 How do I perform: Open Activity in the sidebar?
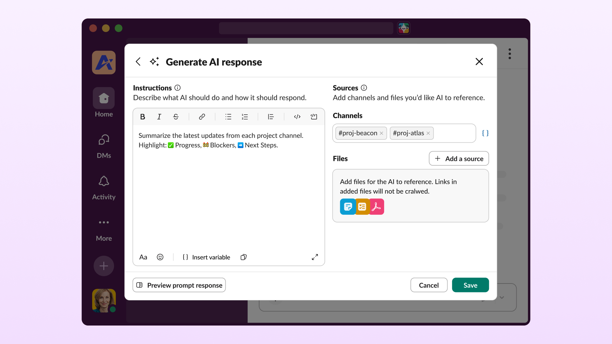[x=104, y=188]
